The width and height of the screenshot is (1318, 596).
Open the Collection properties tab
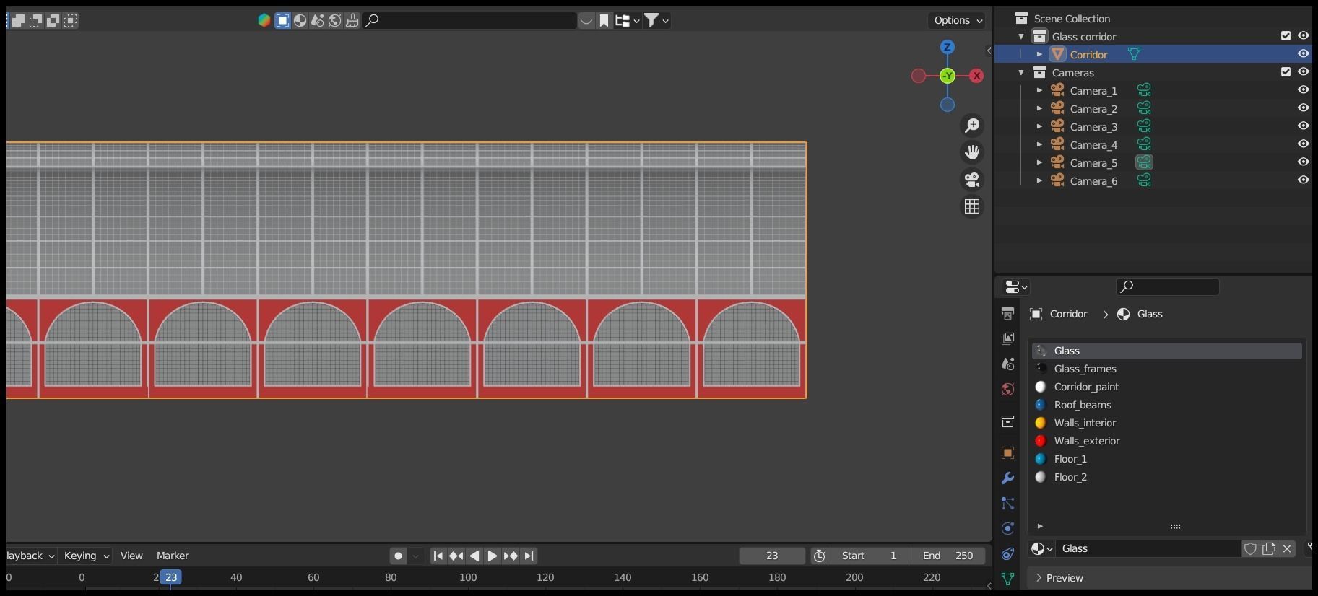(x=1007, y=421)
